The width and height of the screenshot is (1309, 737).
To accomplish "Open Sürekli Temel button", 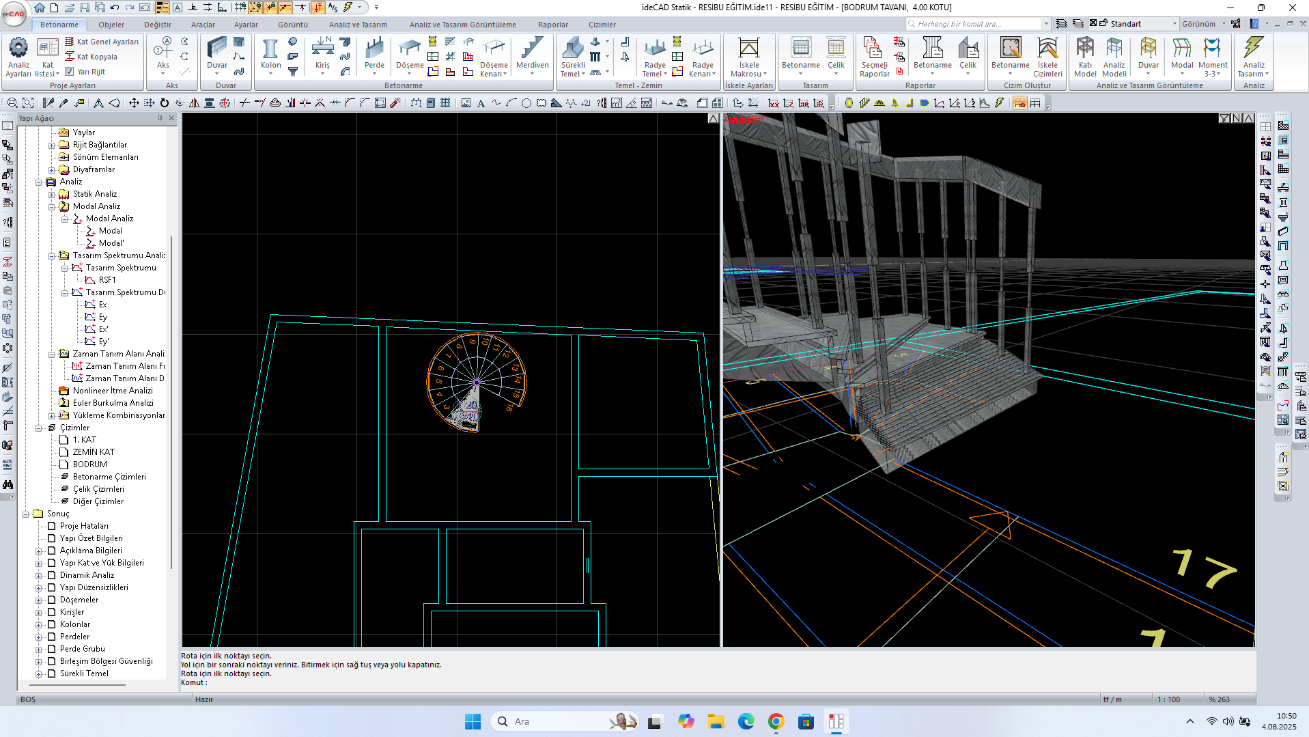I will 573,57.
